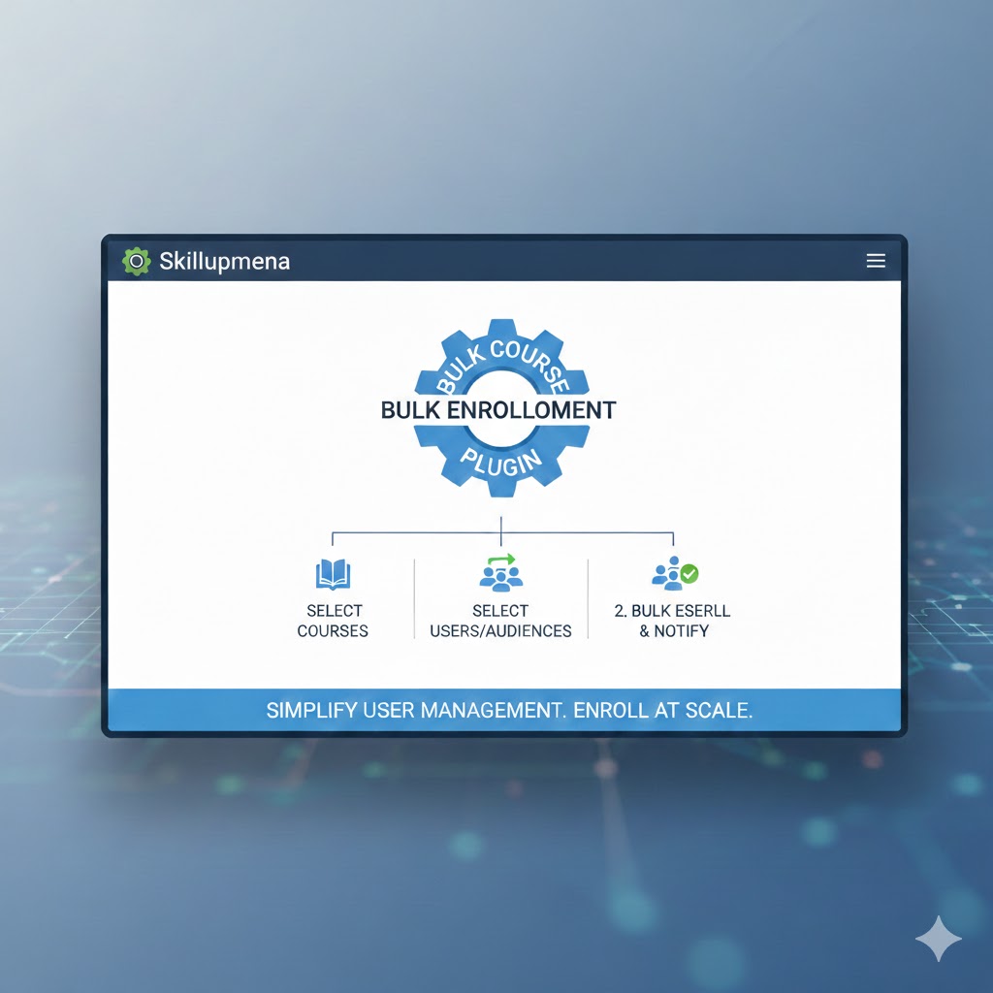
Task: Click the empty dark title bar area
Action: (x=582, y=261)
